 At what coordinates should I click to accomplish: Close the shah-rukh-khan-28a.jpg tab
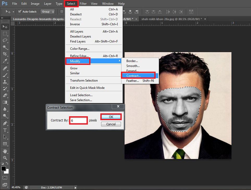pyautogui.click(x=205, y=19)
